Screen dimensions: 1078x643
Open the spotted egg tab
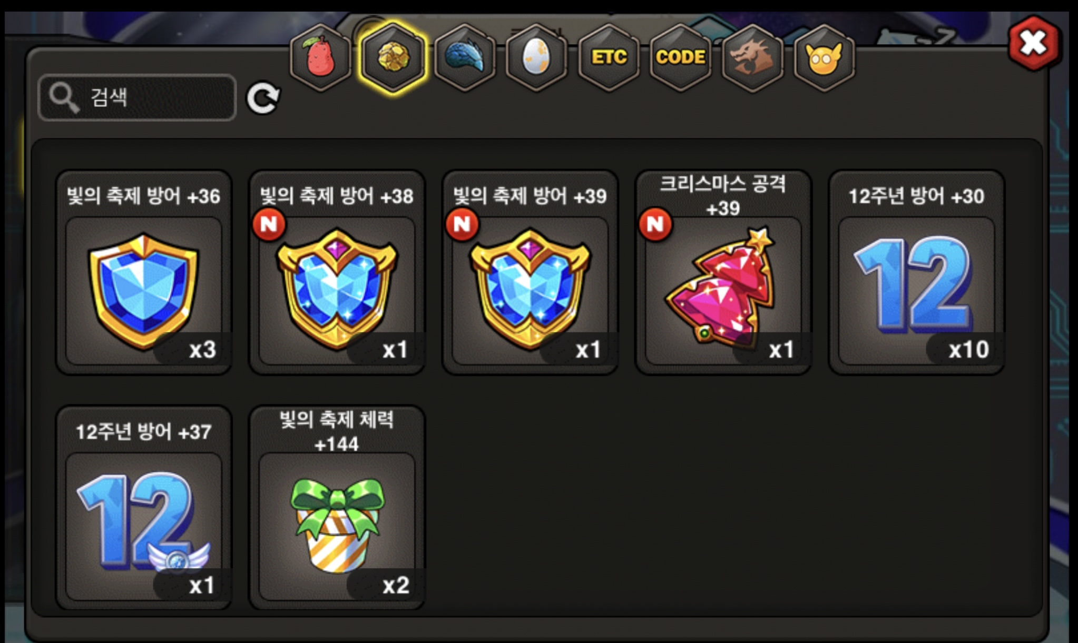point(536,57)
